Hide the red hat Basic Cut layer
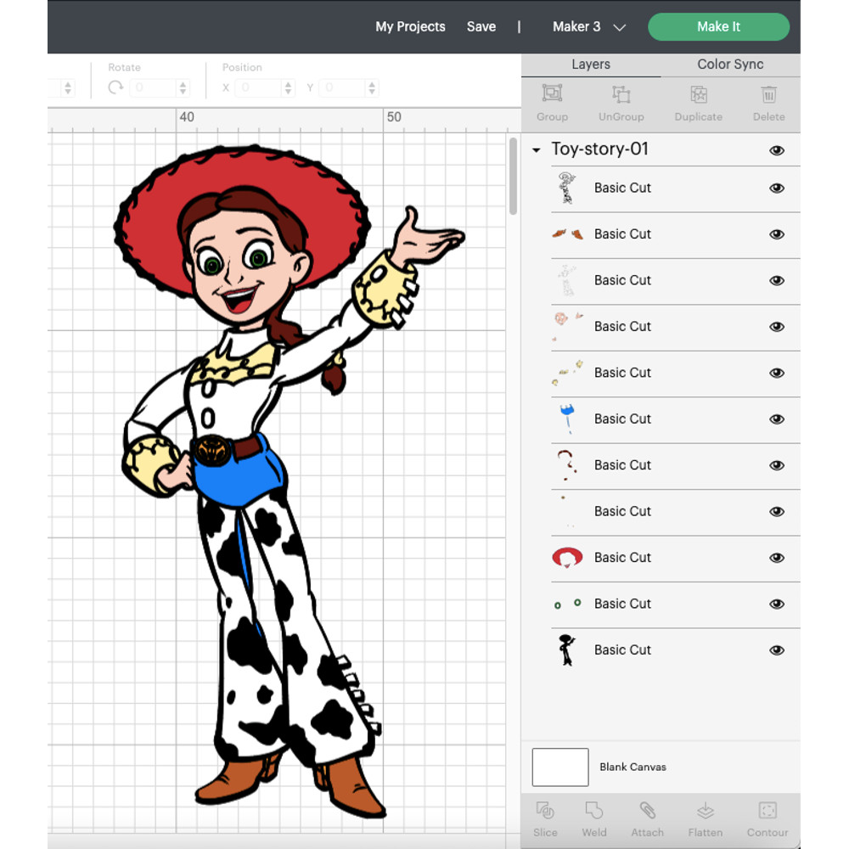 (777, 558)
